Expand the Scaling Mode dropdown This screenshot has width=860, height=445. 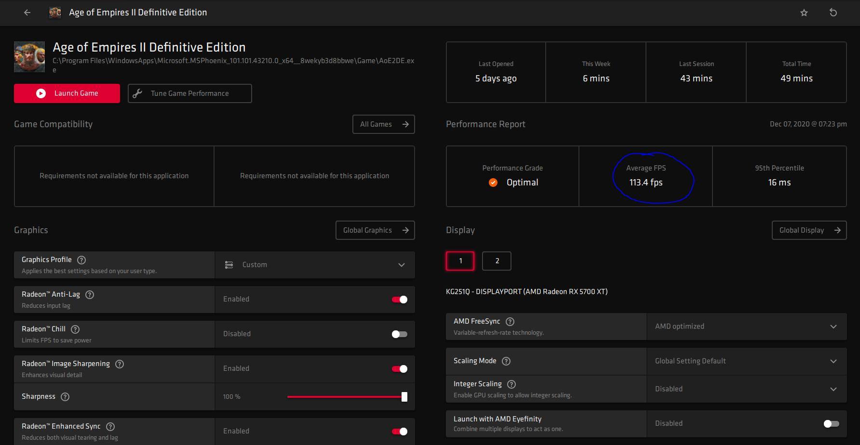[746, 361]
